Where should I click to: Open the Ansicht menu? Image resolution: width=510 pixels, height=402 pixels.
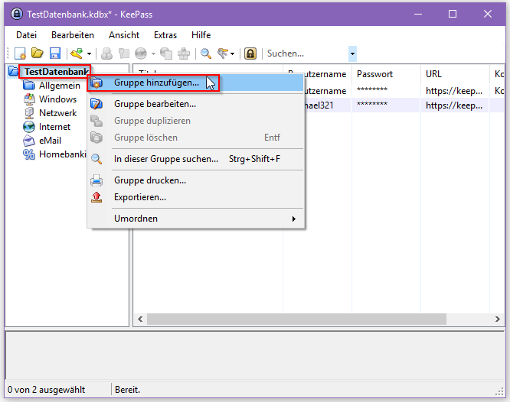click(x=124, y=35)
